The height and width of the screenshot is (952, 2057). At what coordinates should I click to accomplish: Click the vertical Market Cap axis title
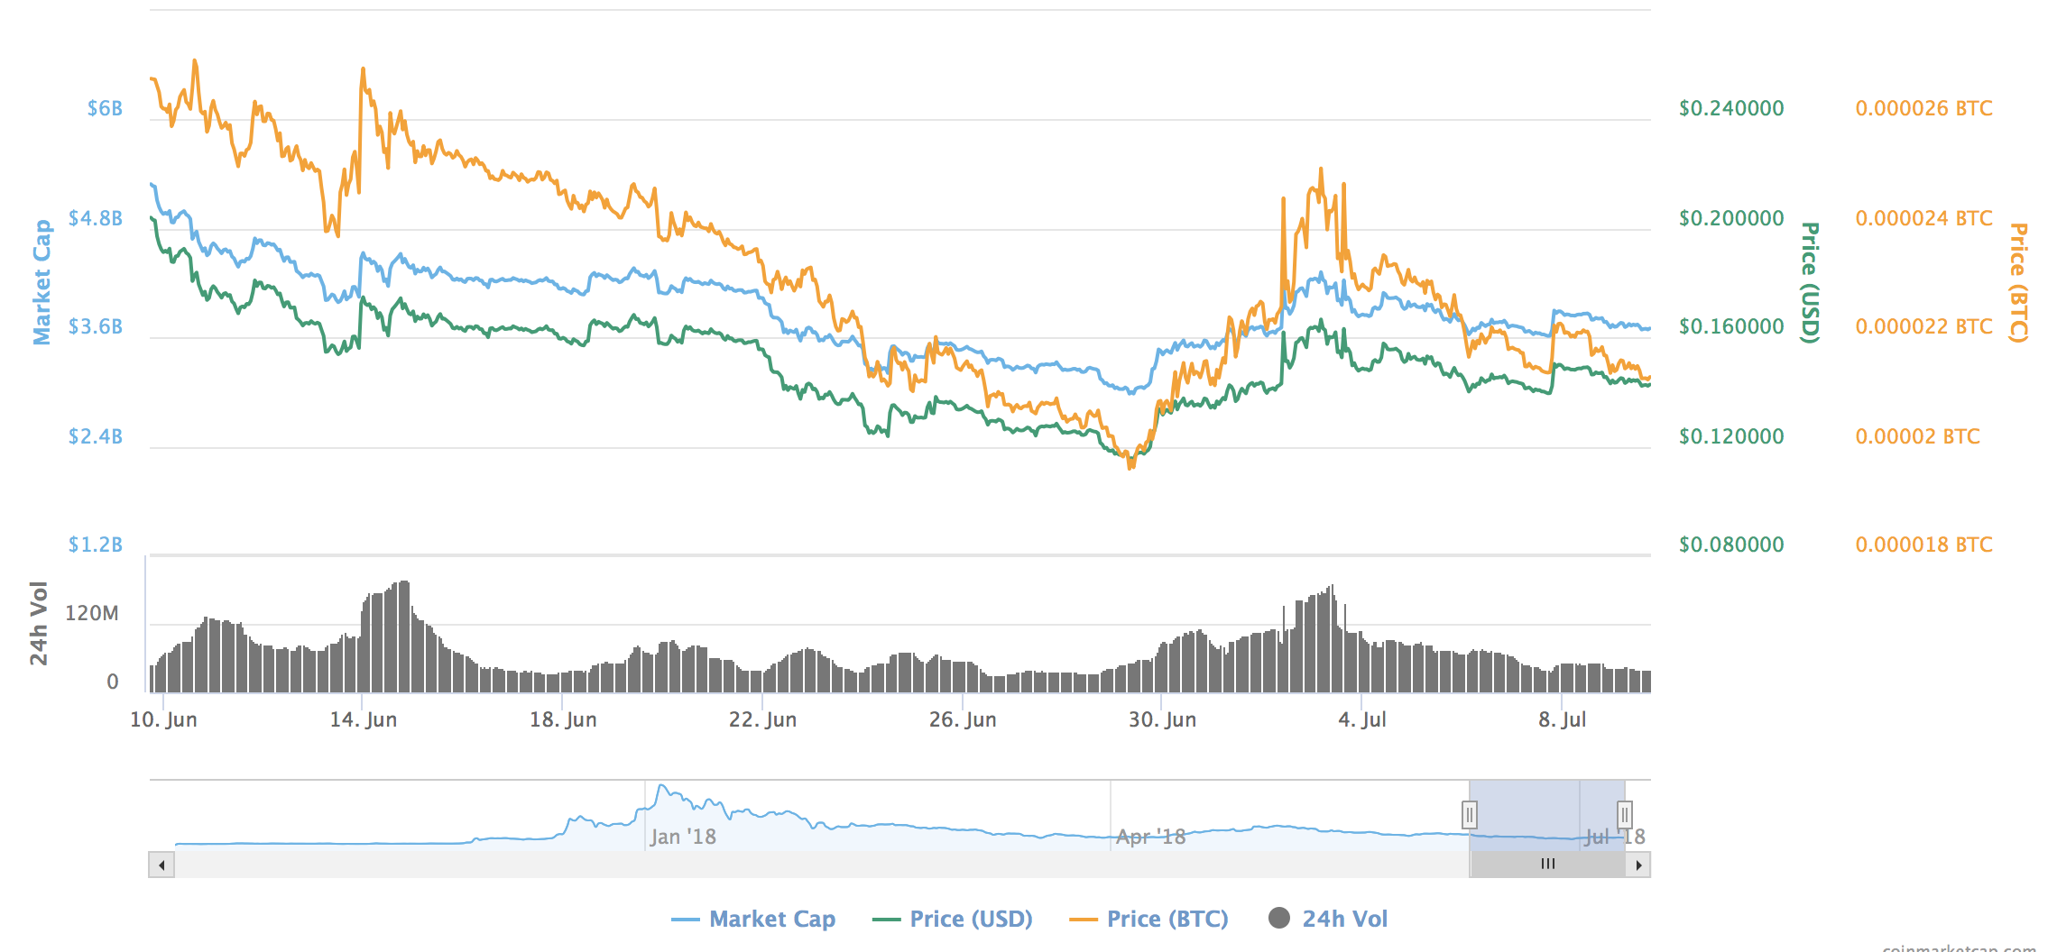click(42, 282)
